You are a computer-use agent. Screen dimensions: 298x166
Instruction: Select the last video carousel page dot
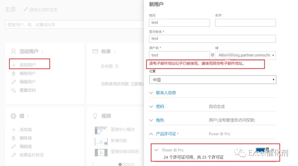133,164
